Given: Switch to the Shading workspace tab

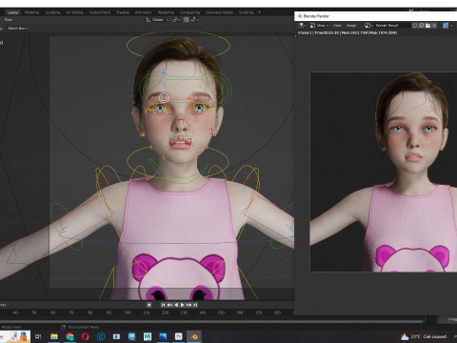Looking at the screenshot, I should (123, 12).
